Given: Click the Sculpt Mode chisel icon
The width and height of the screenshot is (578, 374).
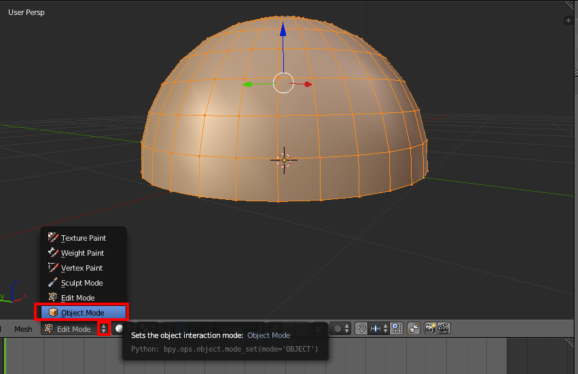Looking at the screenshot, I should pyautogui.click(x=53, y=282).
